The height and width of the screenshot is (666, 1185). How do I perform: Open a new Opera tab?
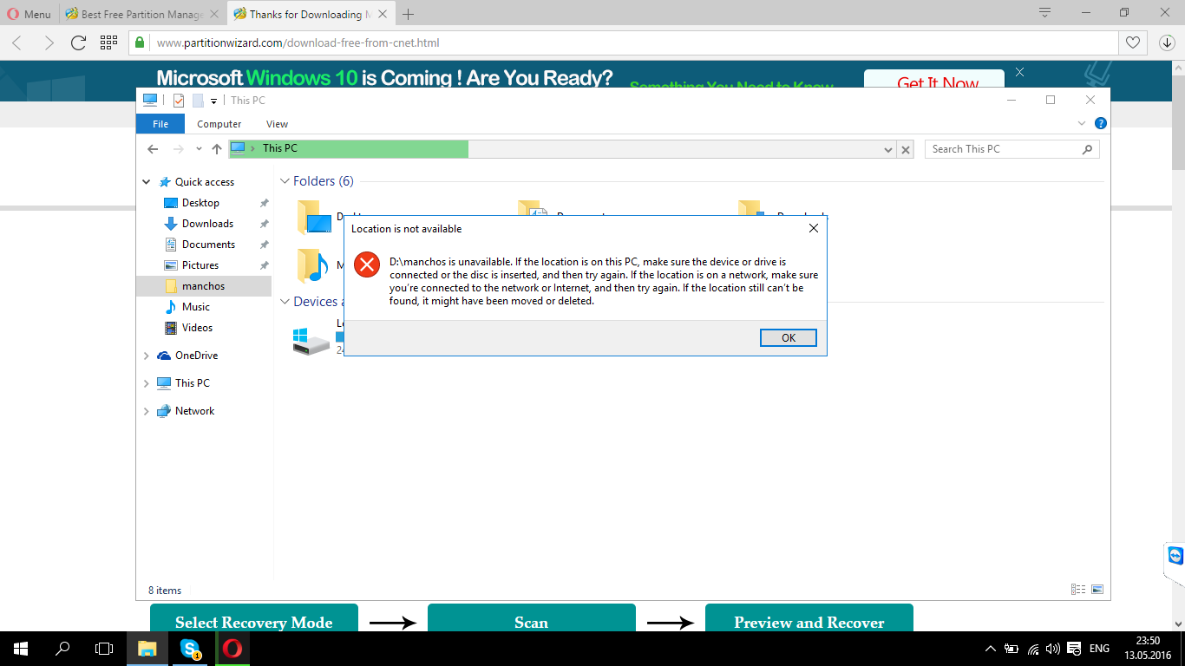pyautogui.click(x=408, y=14)
